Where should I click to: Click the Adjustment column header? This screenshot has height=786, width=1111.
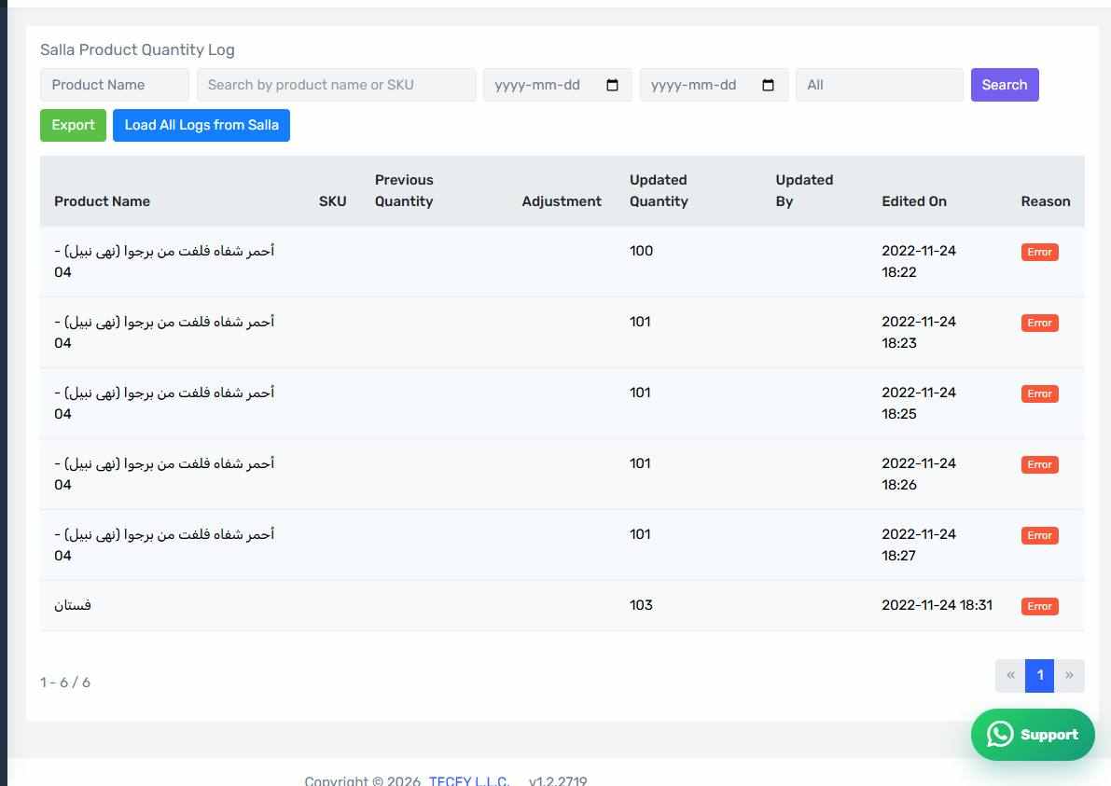pyautogui.click(x=562, y=201)
